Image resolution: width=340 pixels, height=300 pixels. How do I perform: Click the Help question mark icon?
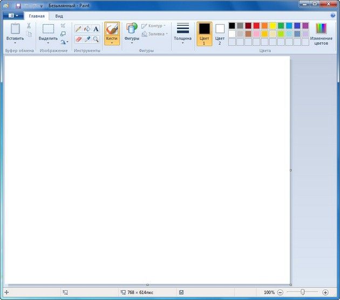pyautogui.click(x=332, y=16)
